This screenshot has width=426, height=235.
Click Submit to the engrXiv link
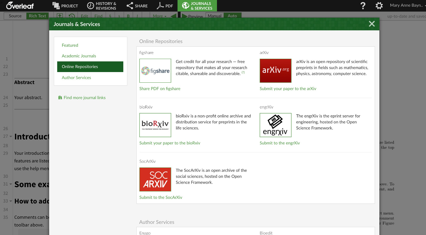280,143
